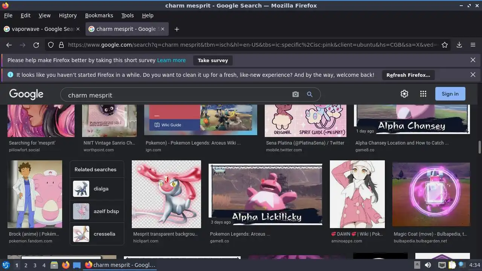Search by image using camera icon
This screenshot has height=271, width=482.
point(296,94)
